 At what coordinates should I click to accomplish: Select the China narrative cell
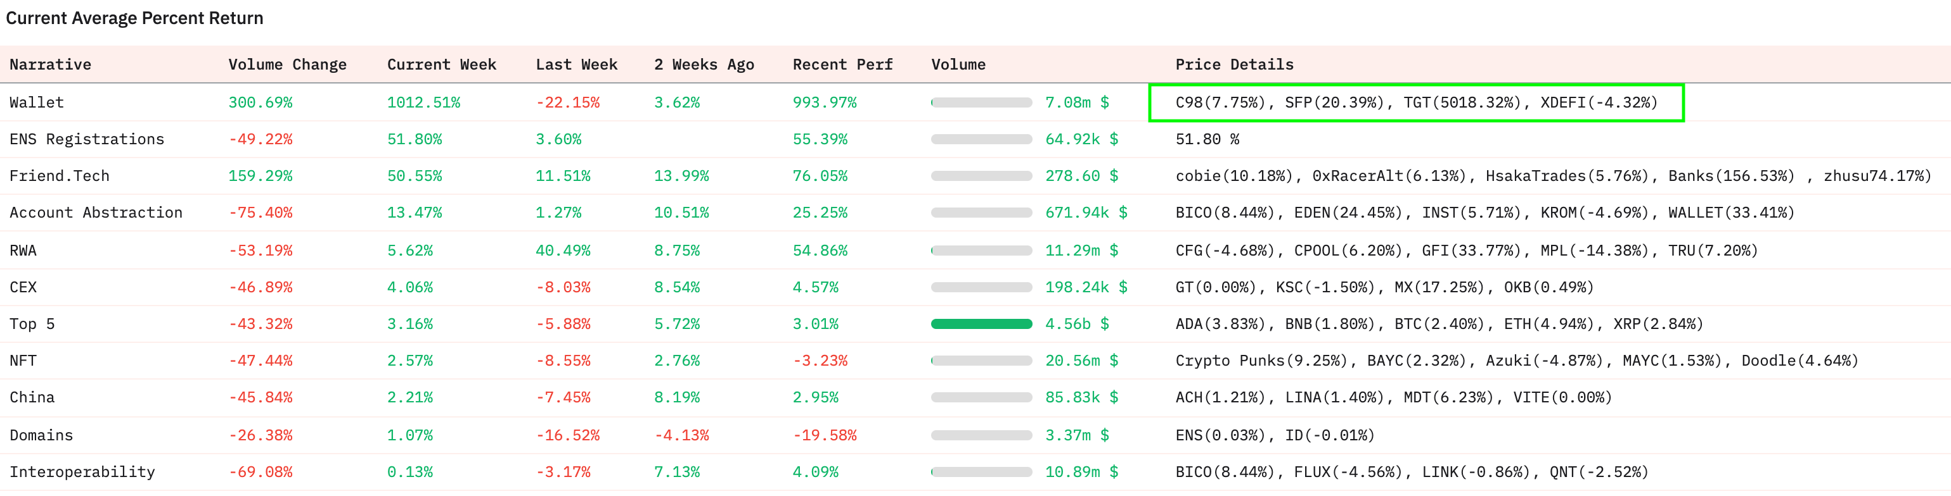point(32,398)
